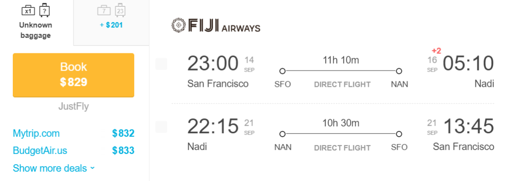Click the NAN departure dot on return route
The image size is (505, 181).
point(283,134)
